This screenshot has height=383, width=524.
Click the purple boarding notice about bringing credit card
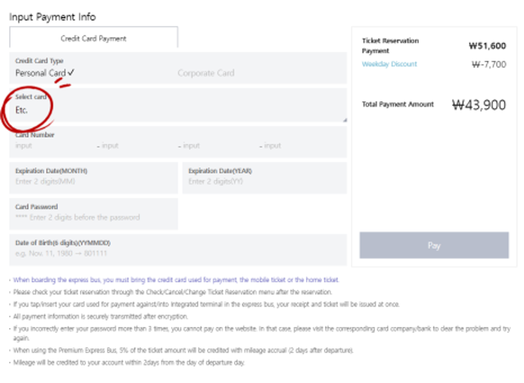[x=176, y=280]
